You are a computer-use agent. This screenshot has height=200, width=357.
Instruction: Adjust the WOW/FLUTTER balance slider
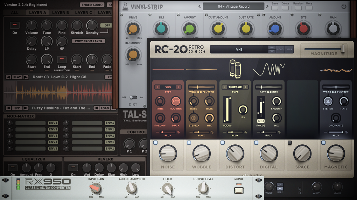click(202, 87)
